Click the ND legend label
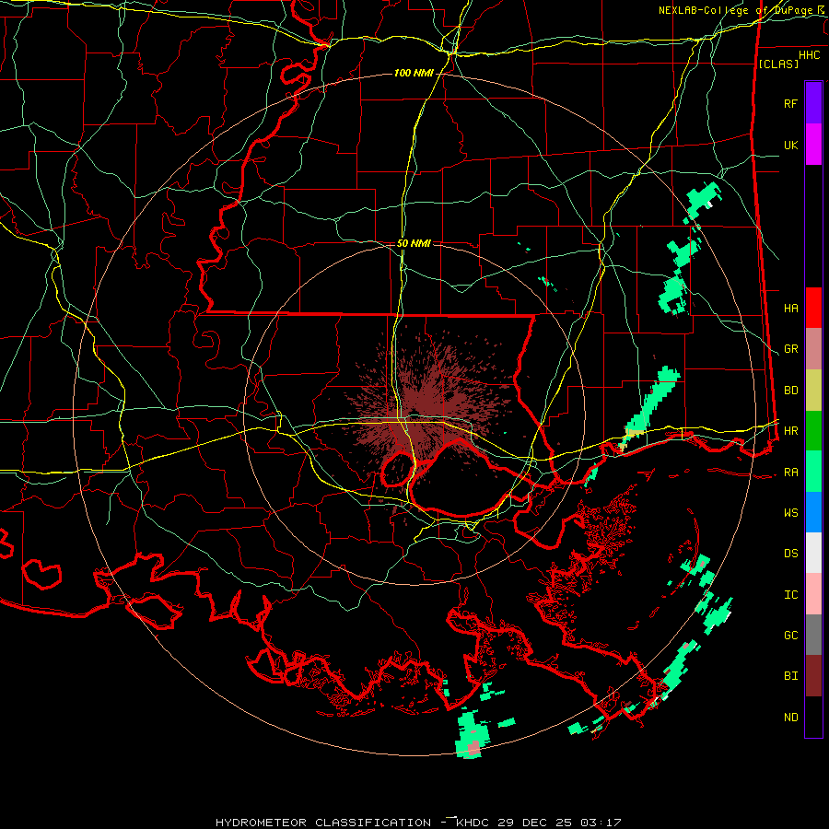 [790, 718]
